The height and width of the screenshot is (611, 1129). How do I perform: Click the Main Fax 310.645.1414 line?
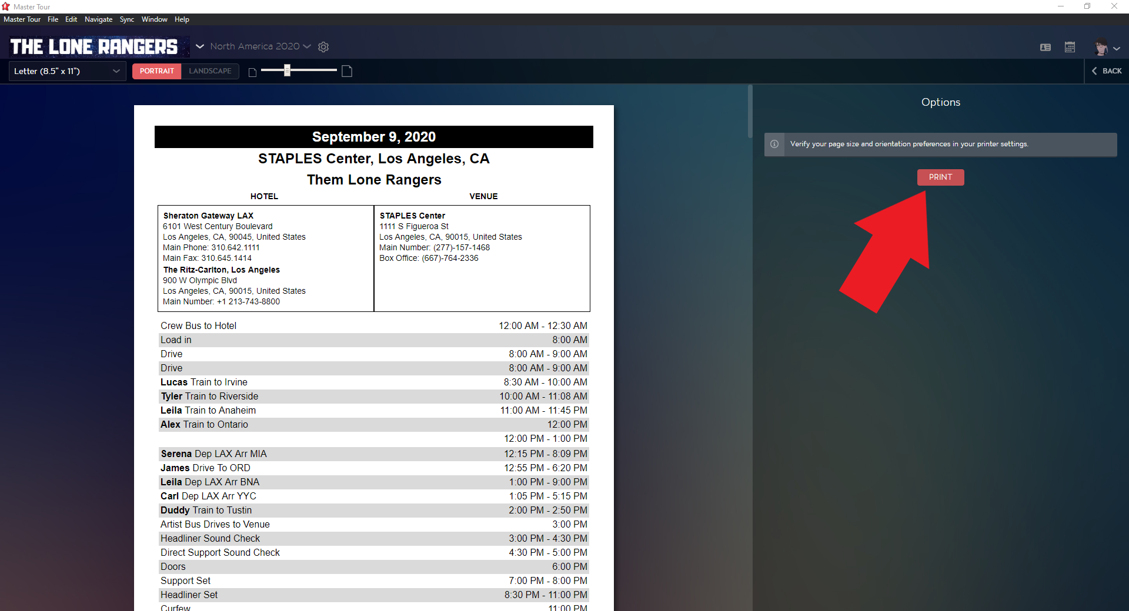(207, 258)
